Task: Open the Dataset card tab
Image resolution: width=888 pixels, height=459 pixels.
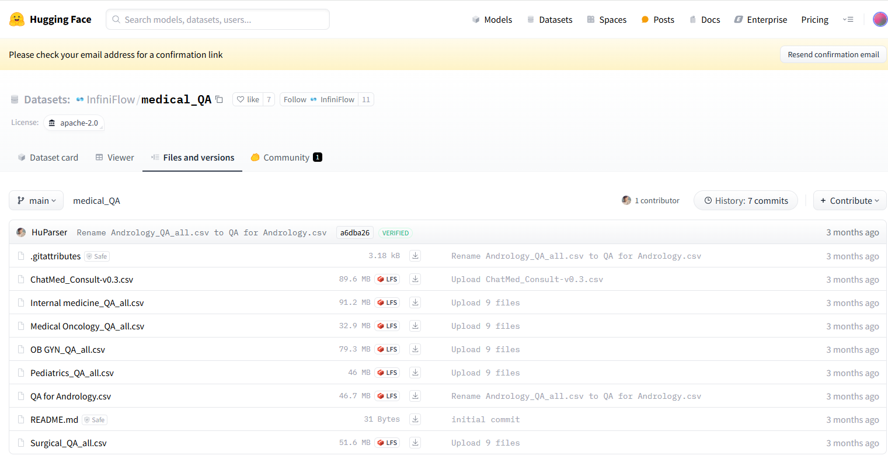Action: (48, 158)
